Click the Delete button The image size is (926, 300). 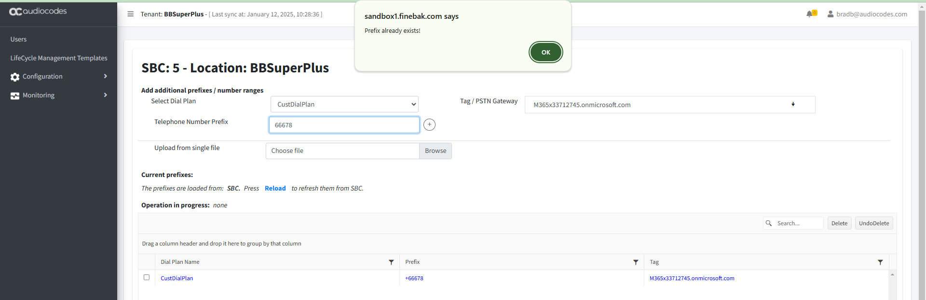coord(840,223)
